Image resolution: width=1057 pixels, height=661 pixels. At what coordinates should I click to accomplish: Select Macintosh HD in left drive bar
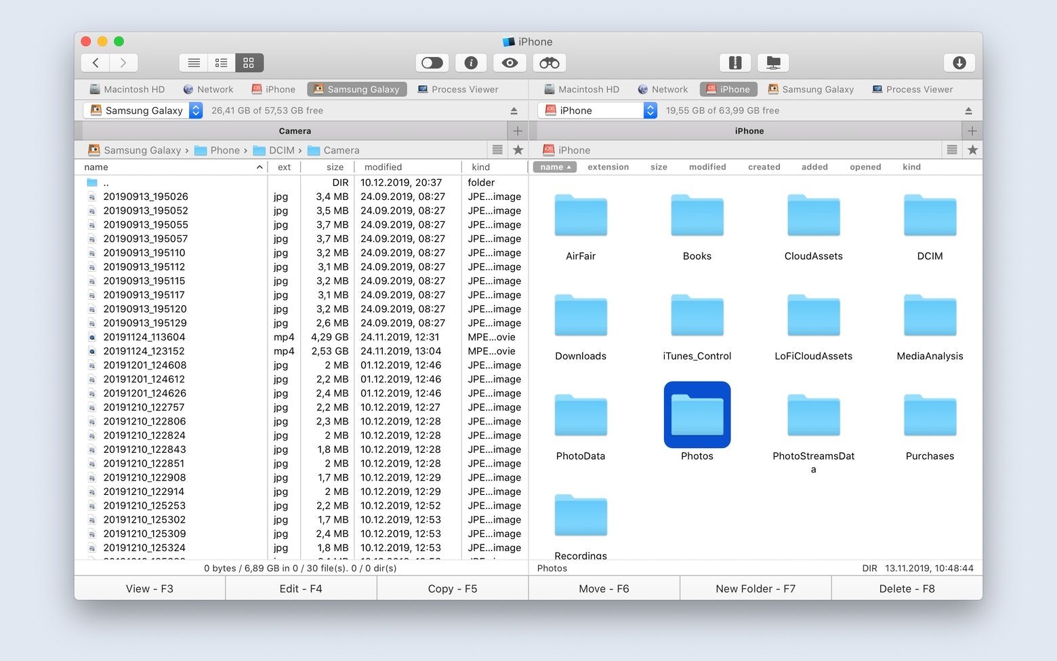[127, 89]
